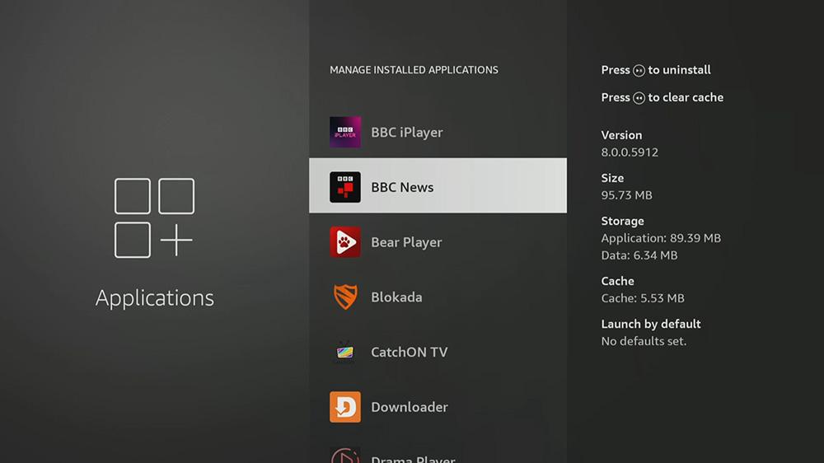
Task: Click the rewind icon beside clear cache
Action: click(639, 98)
